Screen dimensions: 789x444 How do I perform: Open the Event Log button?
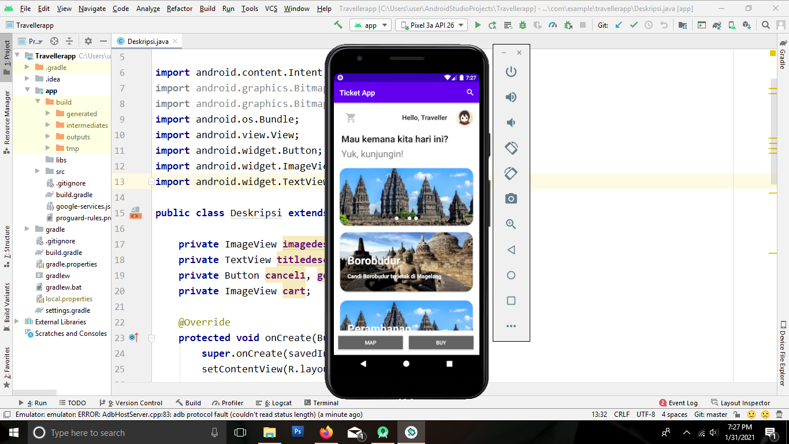point(679,403)
